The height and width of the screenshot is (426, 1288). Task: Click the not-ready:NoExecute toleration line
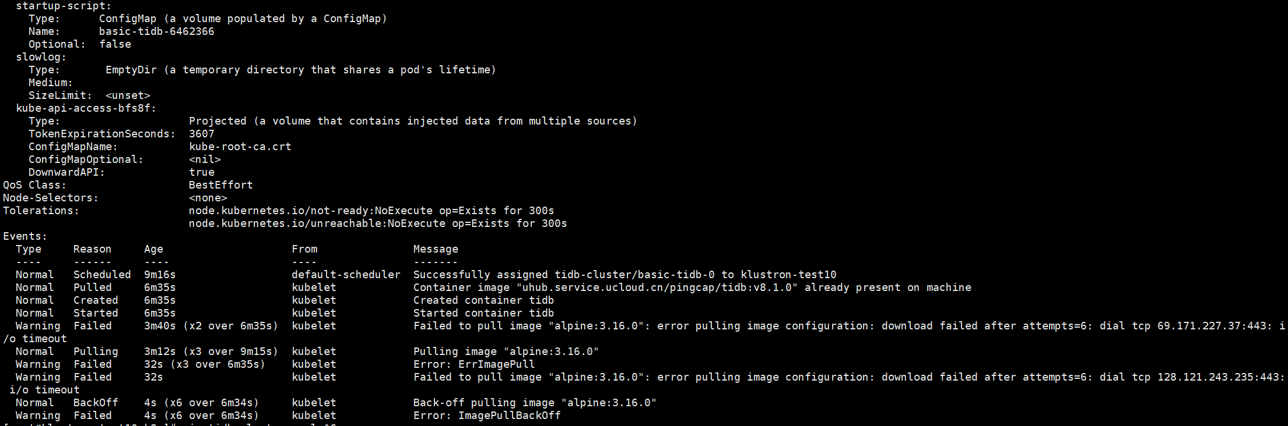(371, 211)
